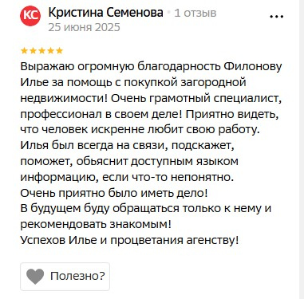Click the "Полезно?" label text

point(77,276)
